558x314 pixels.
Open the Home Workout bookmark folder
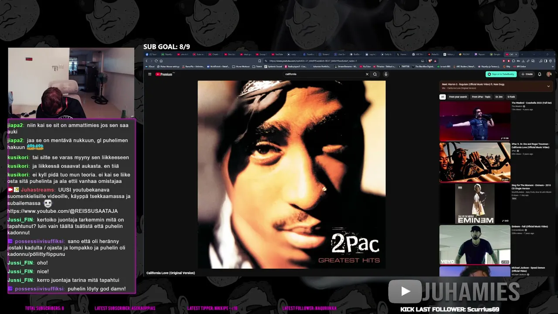241,67
